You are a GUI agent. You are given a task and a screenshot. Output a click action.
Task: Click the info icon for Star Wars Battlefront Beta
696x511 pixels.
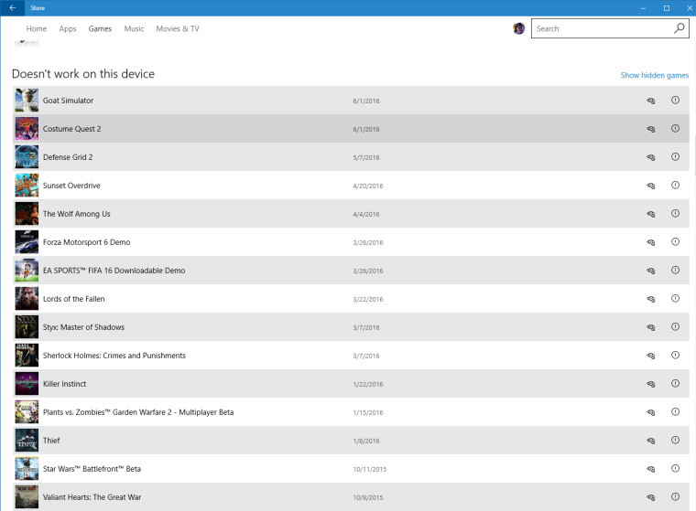click(675, 468)
